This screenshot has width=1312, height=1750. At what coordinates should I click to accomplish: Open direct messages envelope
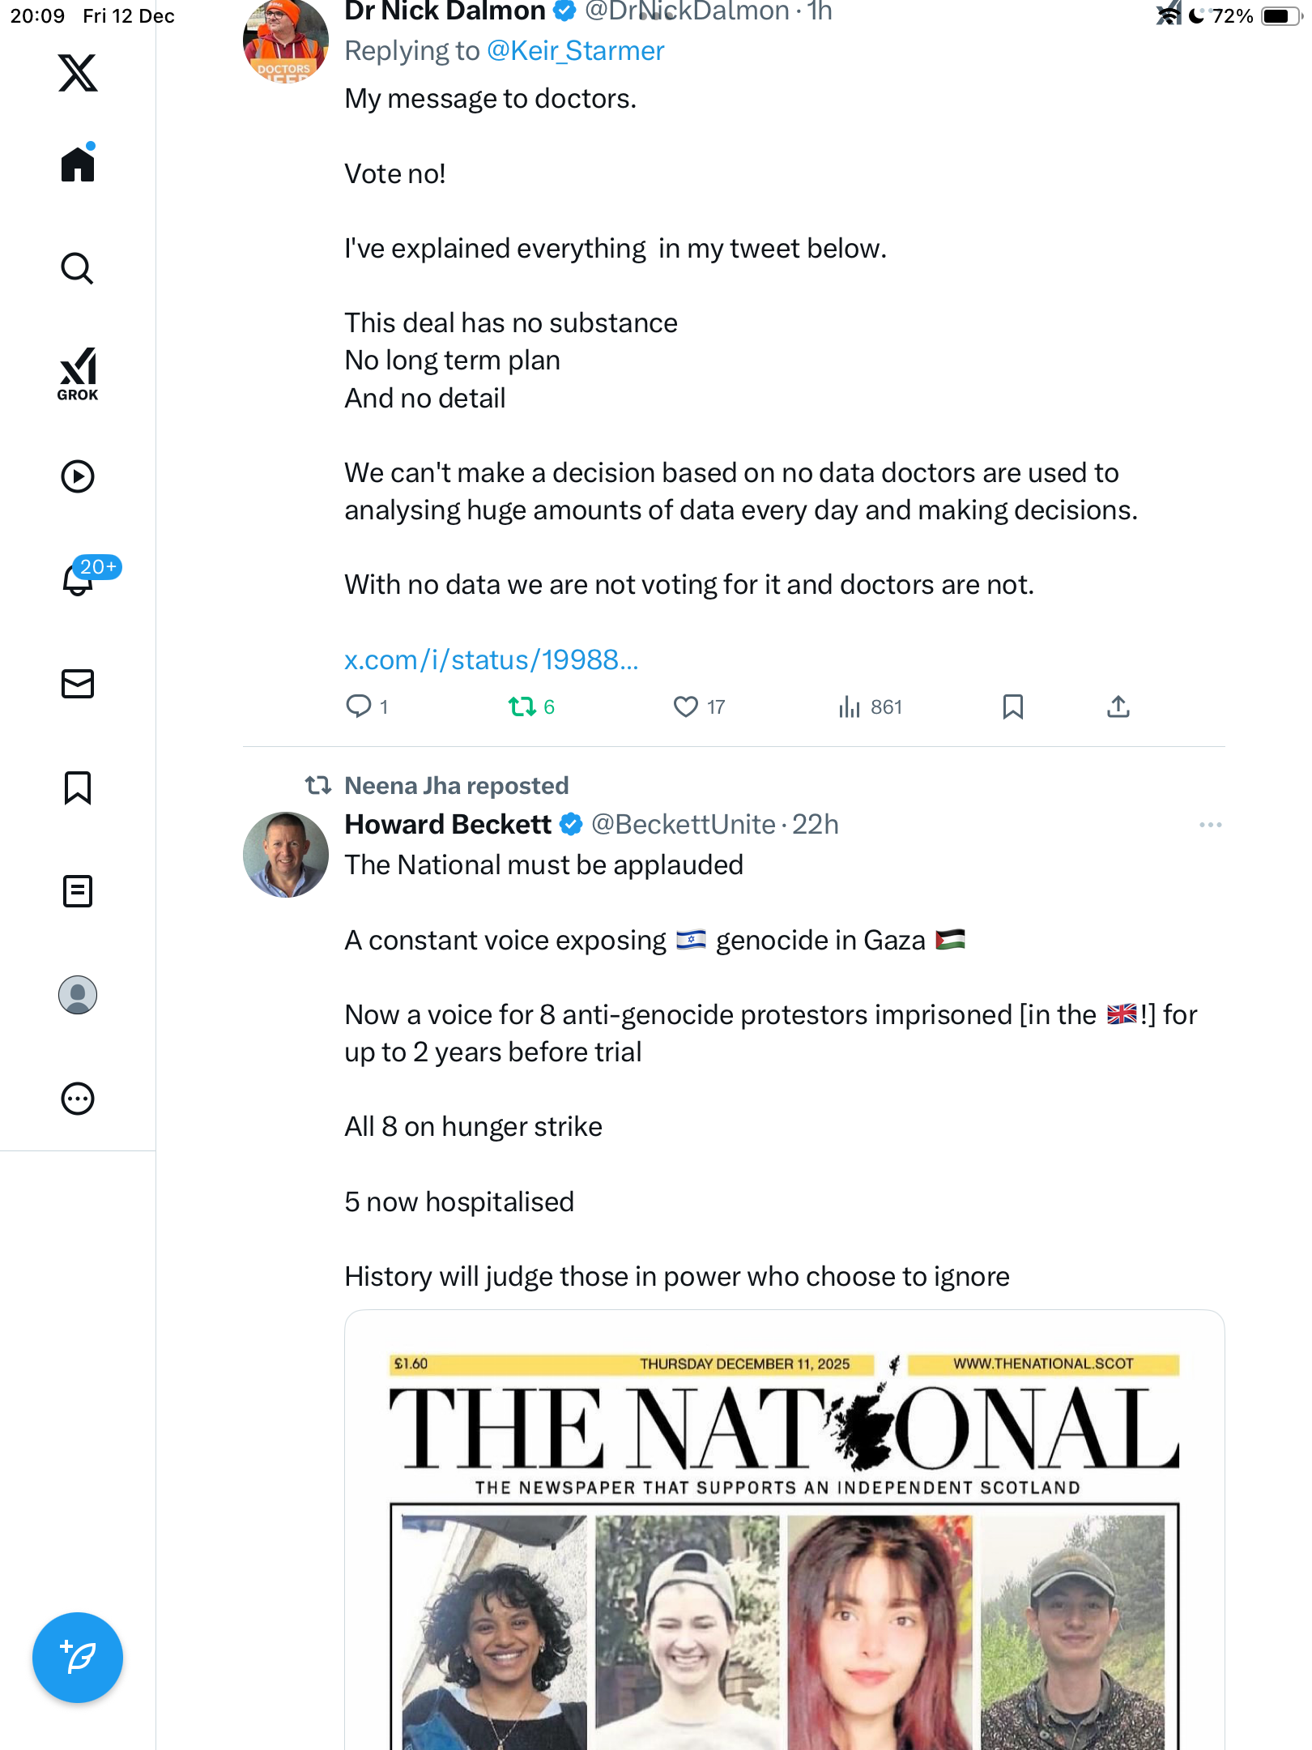pos(78,684)
